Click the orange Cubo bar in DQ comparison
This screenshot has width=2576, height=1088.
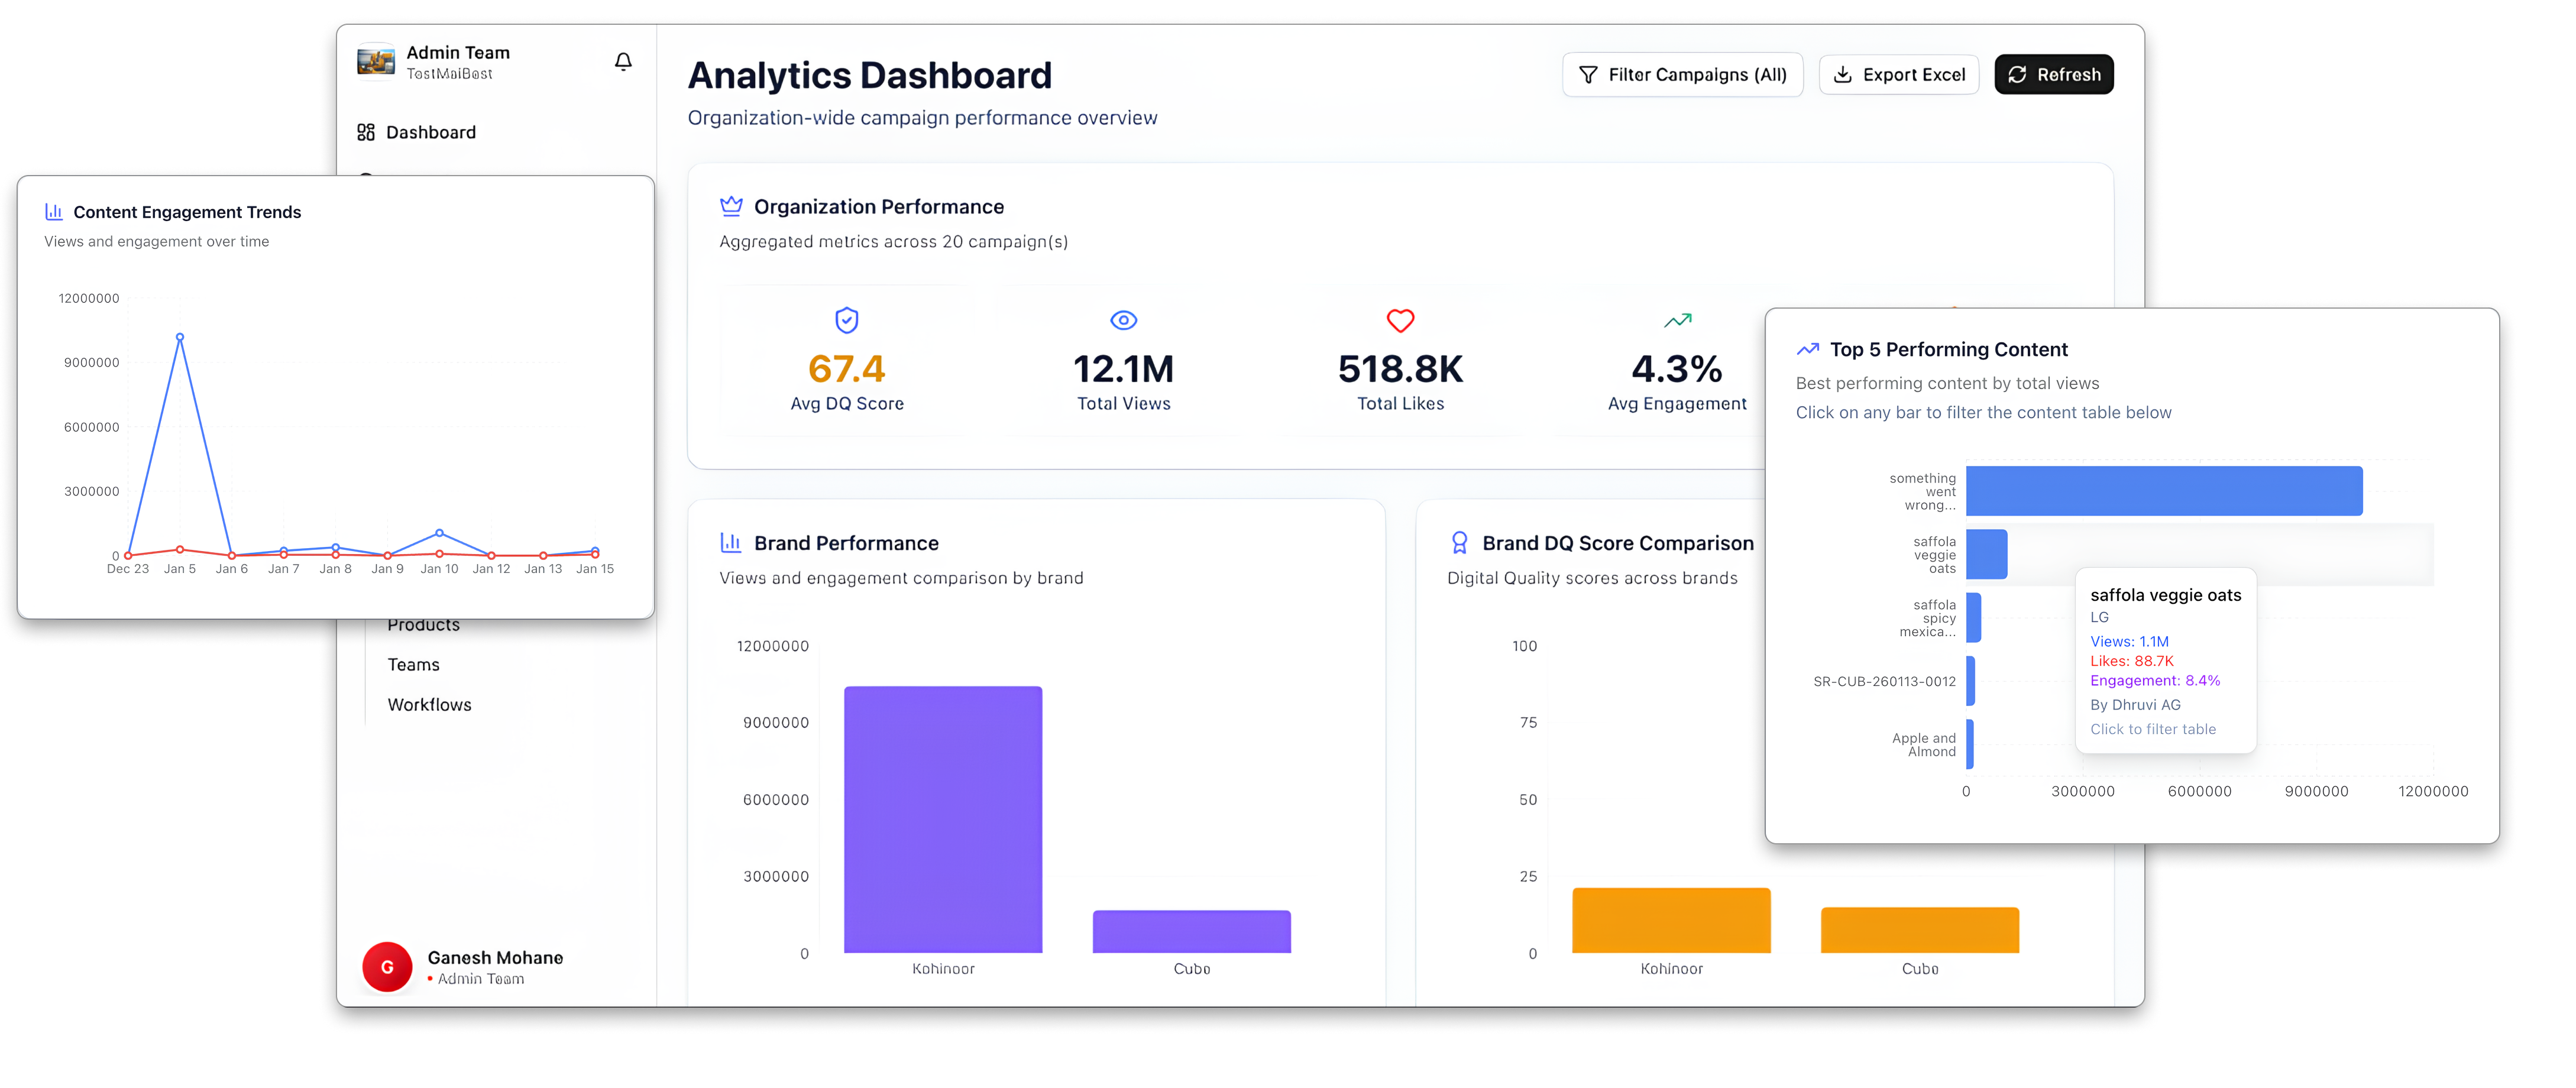tap(1919, 930)
